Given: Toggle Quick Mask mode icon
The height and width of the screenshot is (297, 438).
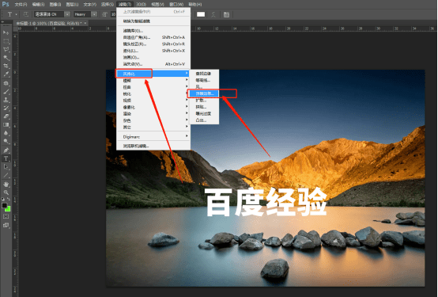Looking at the screenshot, I should [x=6, y=216].
